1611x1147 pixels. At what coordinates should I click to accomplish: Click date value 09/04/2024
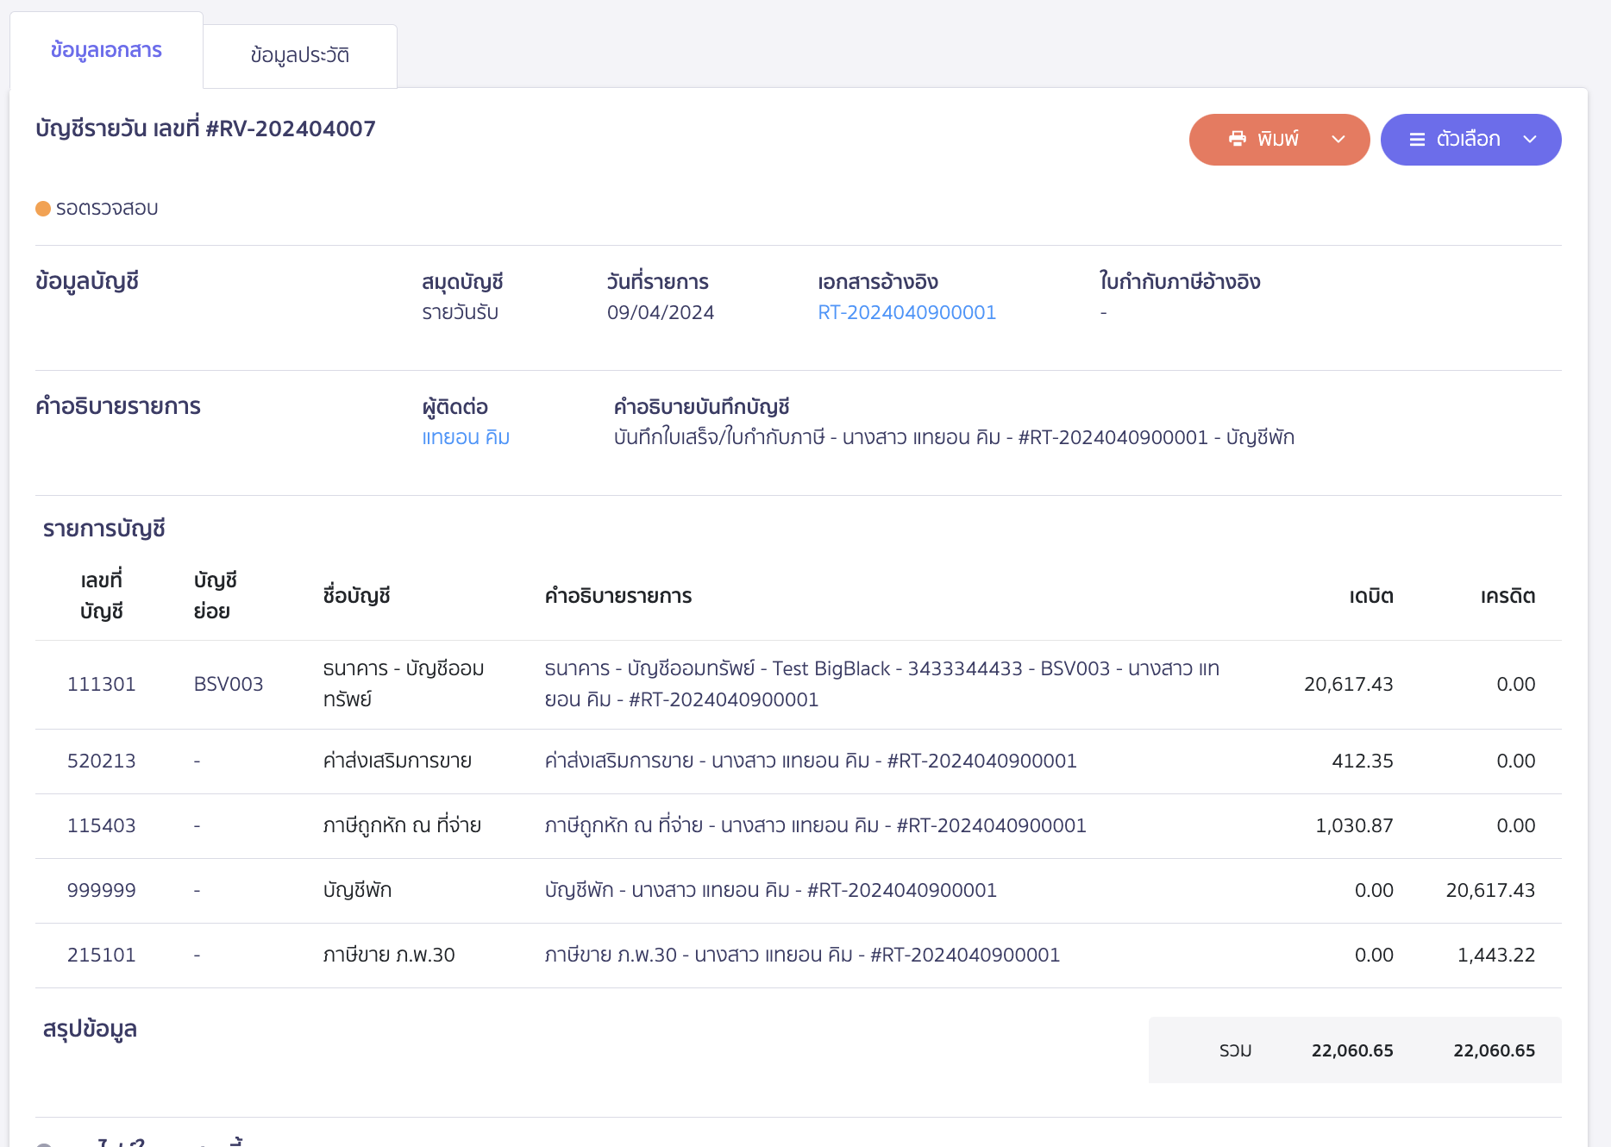point(661,312)
